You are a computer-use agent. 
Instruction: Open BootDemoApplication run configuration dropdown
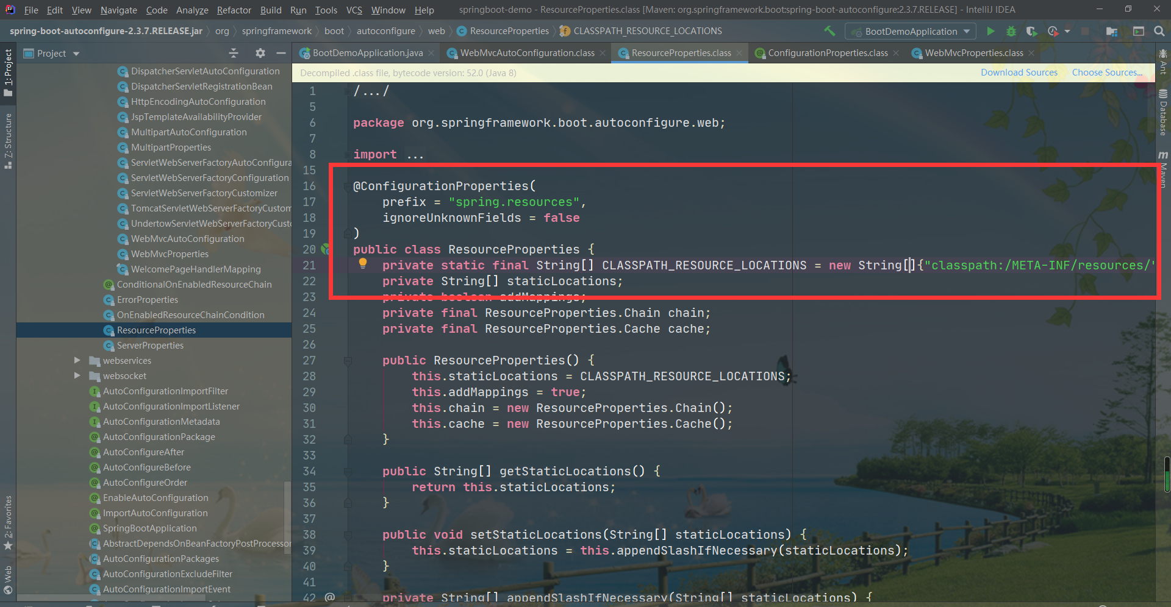coord(911,31)
